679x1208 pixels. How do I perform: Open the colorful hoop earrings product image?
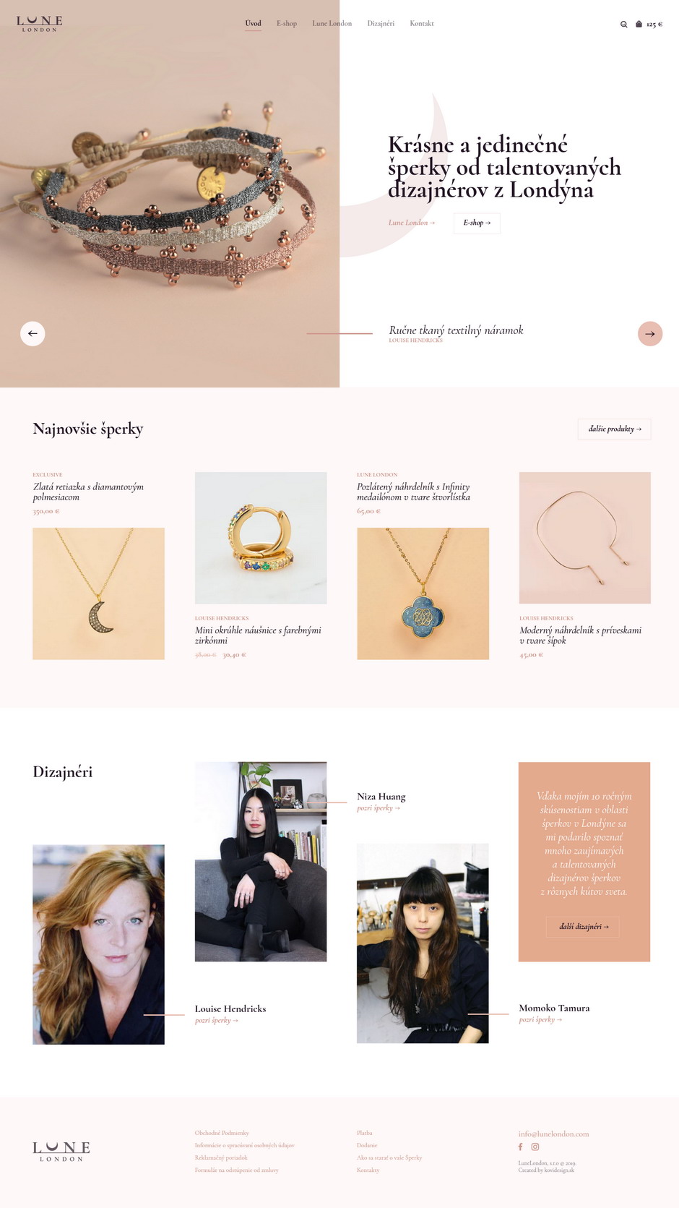[x=261, y=538]
